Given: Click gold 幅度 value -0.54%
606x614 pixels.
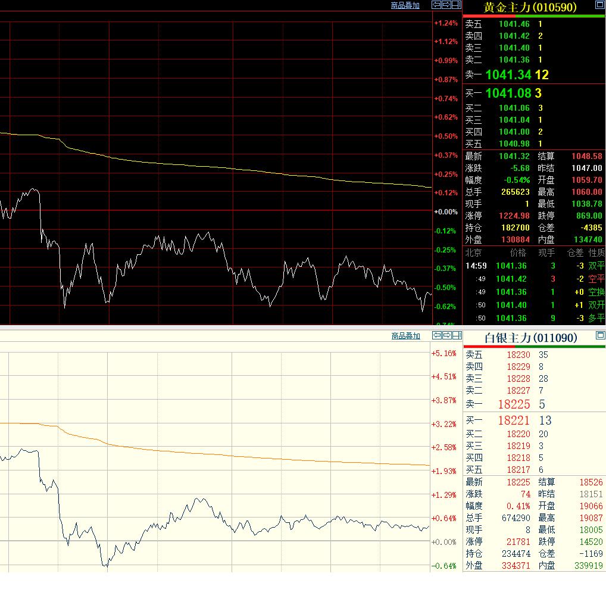Looking at the screenshot, I should point(516,180).
